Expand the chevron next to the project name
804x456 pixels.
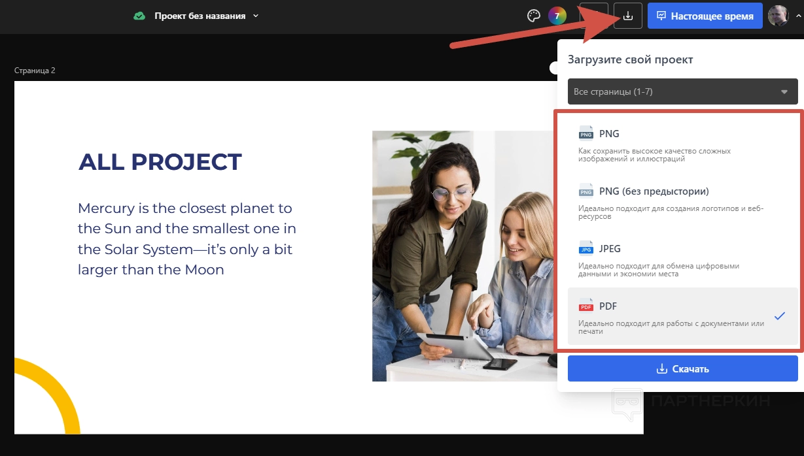coord(256,16)
